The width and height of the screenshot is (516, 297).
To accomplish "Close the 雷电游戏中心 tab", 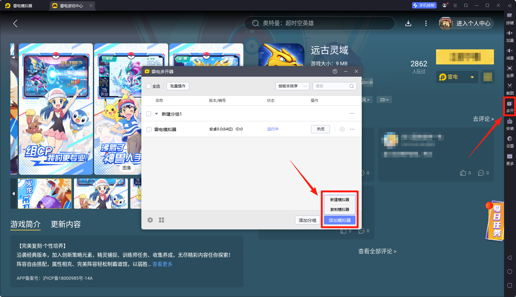I will coord(91,6).
